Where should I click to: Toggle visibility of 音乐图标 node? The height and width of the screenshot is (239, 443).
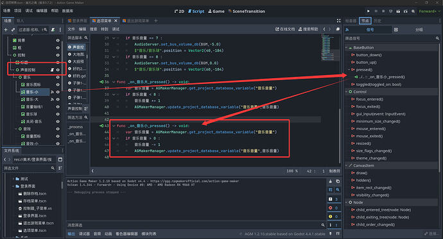[x=58, y=85]
